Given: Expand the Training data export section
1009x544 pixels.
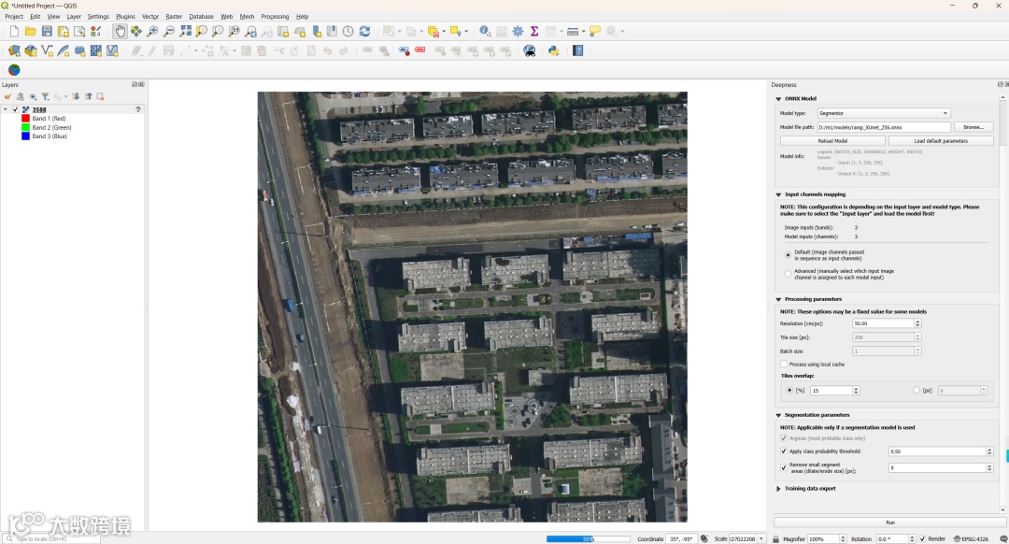Looking at the screenshot, I should click(778, 489).
